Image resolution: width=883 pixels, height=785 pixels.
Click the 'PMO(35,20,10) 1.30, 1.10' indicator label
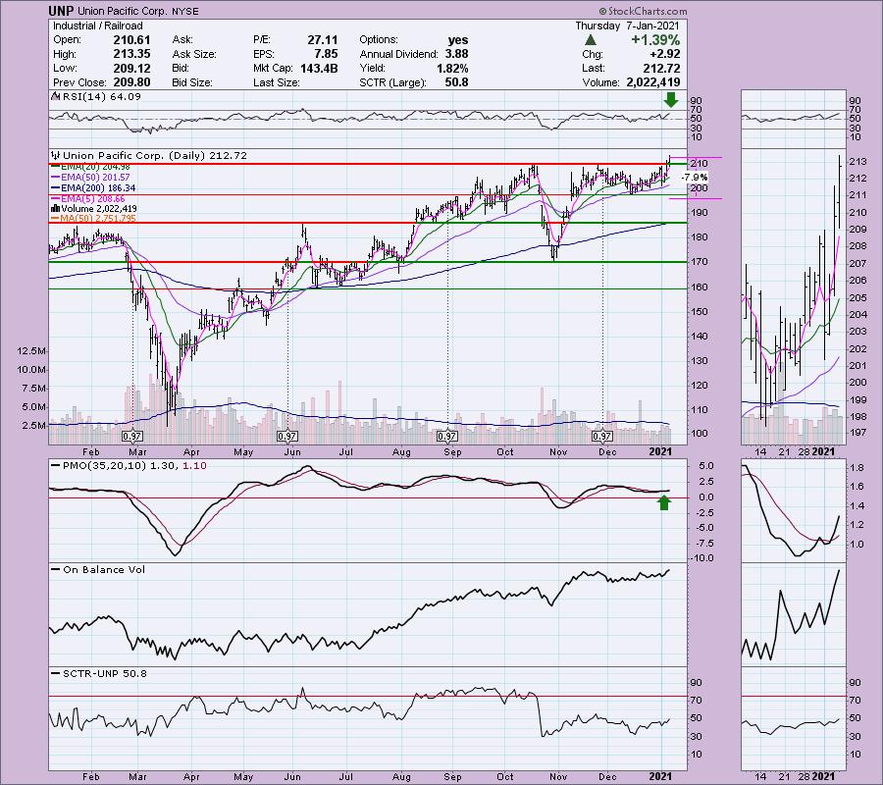[134, 466]
